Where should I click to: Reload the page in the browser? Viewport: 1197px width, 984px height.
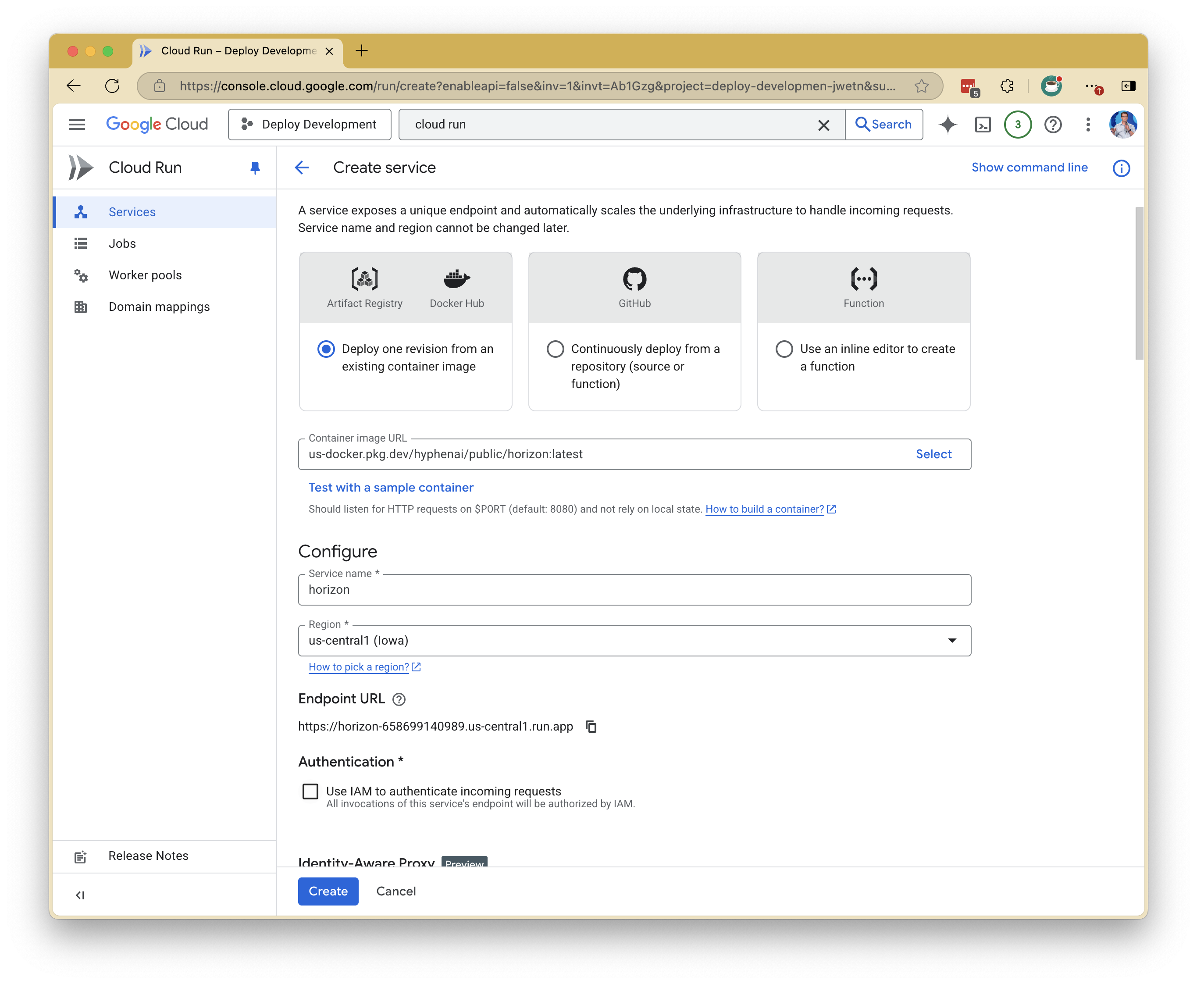tap(112, 86)
